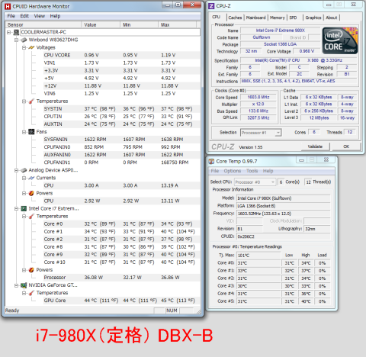Open HWMonitor Edit menu
The height and width of the screenshot is (357, 366).
coord(24,16)
